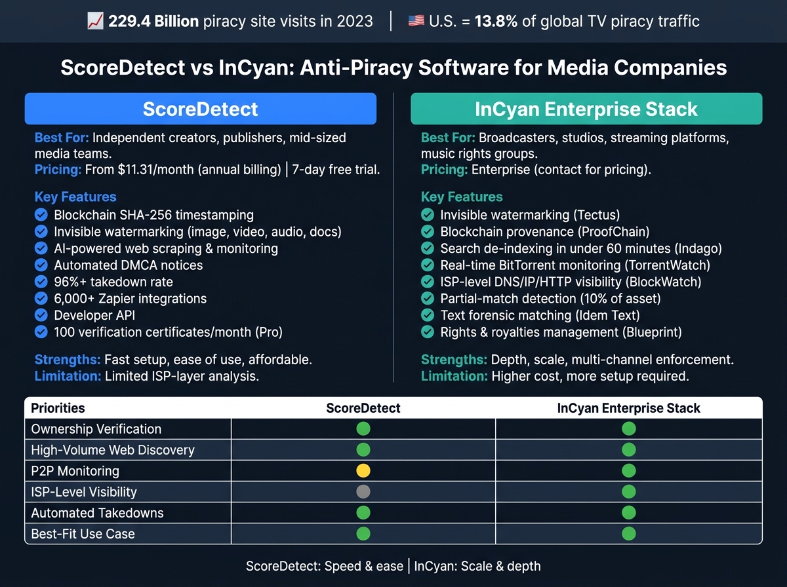Click the Best-Fit Use Case row label
The height and width of the screenshot is (587, 787).
pos(83,533)
